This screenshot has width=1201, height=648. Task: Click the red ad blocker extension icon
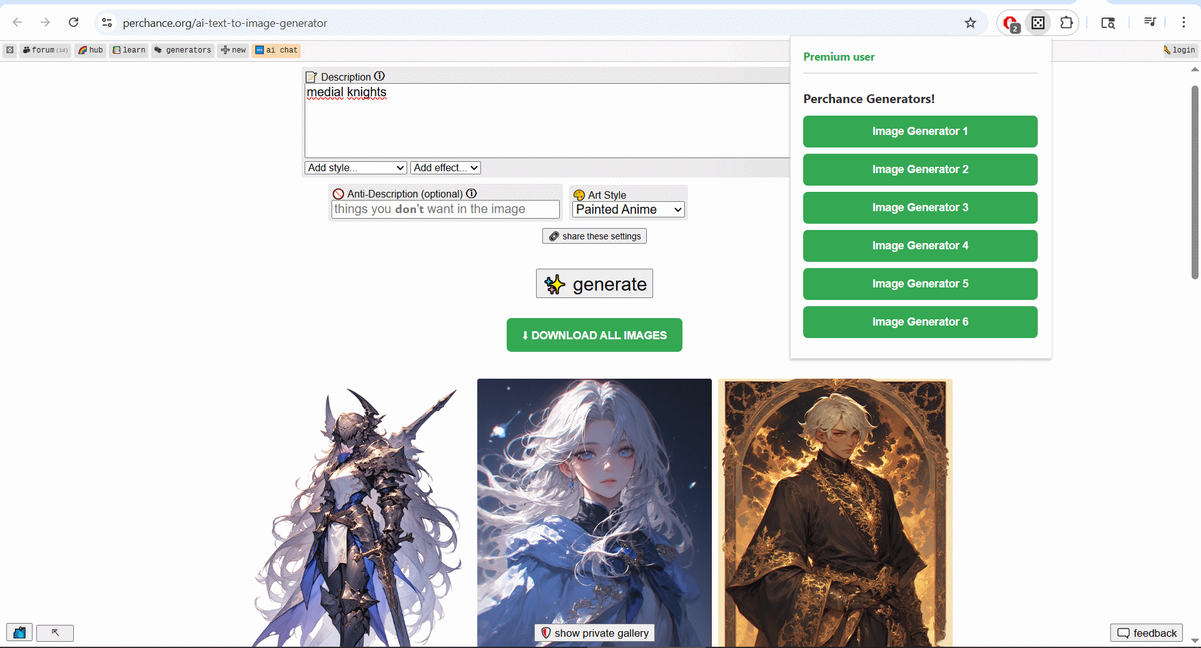pyautogui.click(x=1010, y=23)
